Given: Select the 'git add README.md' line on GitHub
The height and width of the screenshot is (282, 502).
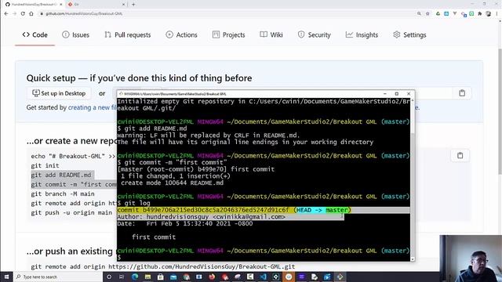Looking at the screenshot, I should click(61, 175).
